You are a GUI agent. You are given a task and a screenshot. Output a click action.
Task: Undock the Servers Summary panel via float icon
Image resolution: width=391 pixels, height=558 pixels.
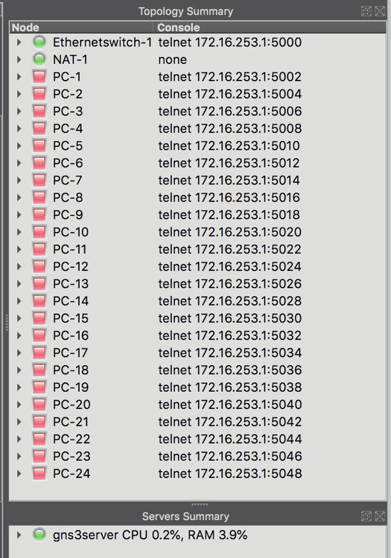point(366,516)
